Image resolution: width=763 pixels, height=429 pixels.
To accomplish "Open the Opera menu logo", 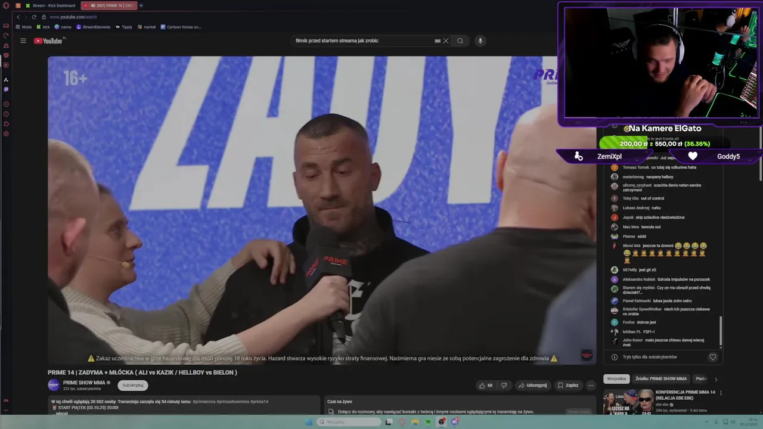I will tap(6, 5).
